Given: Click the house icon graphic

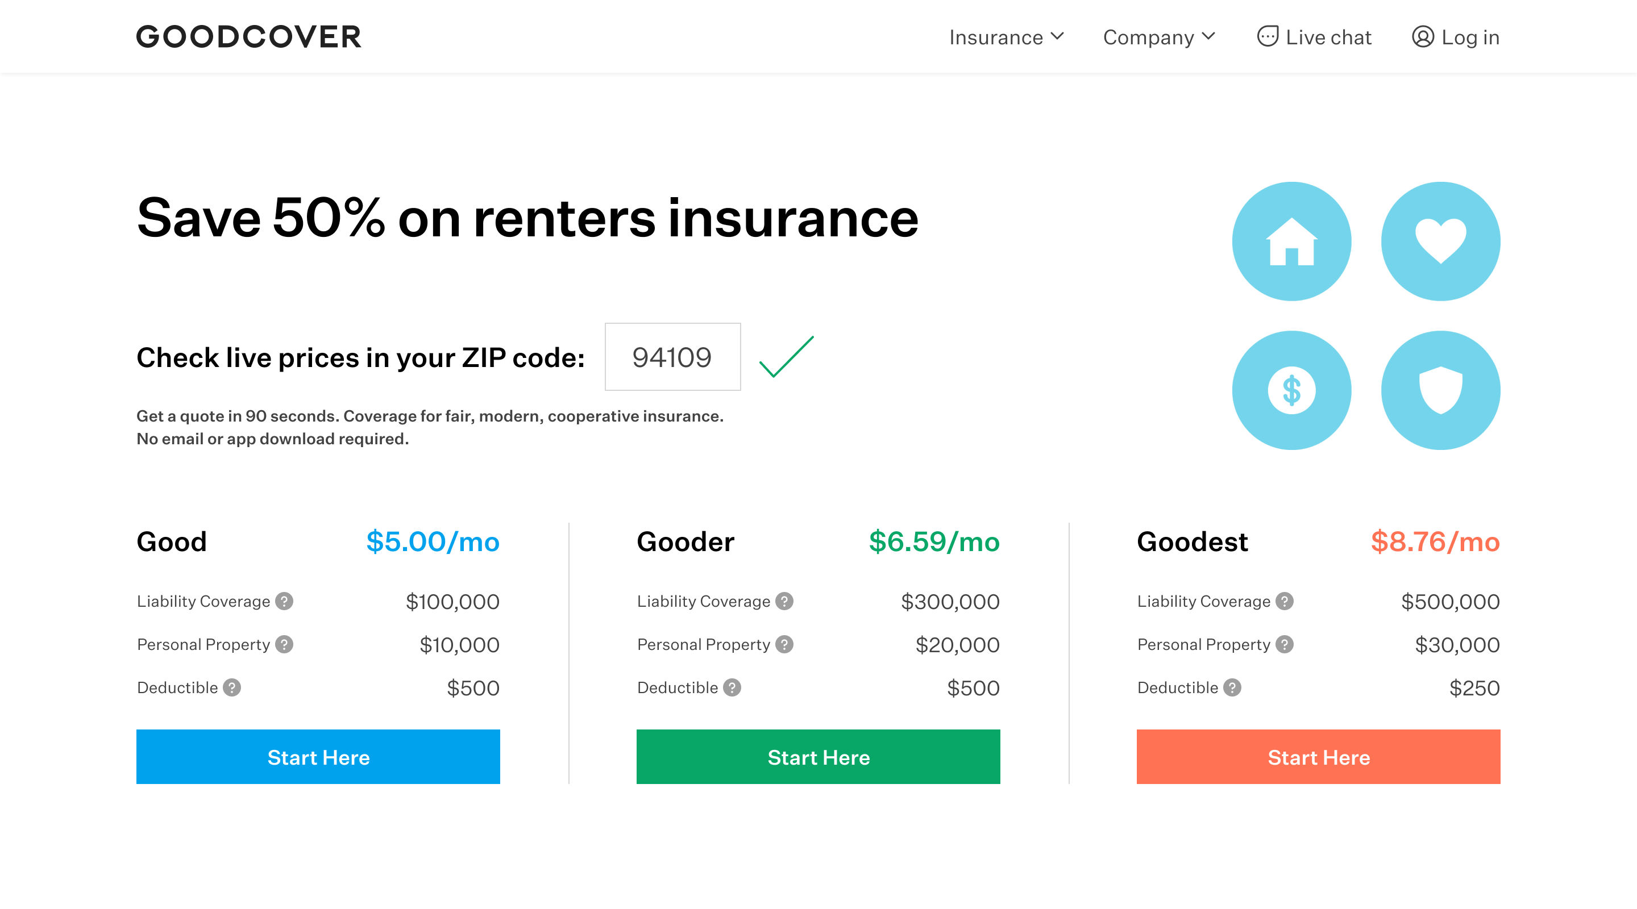Looking at the screenshot, I should coord(1291,242).
